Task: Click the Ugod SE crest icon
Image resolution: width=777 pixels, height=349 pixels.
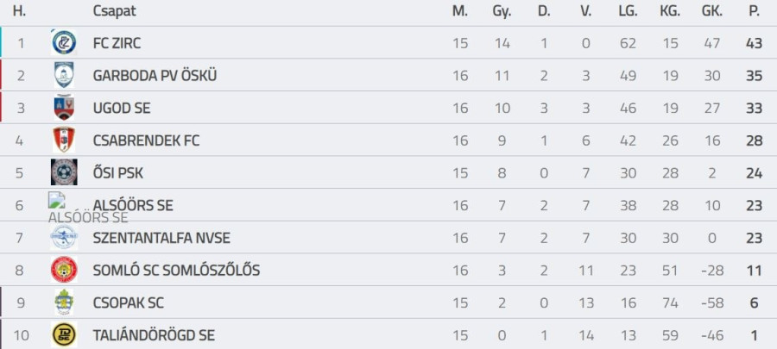Action: 63,108
